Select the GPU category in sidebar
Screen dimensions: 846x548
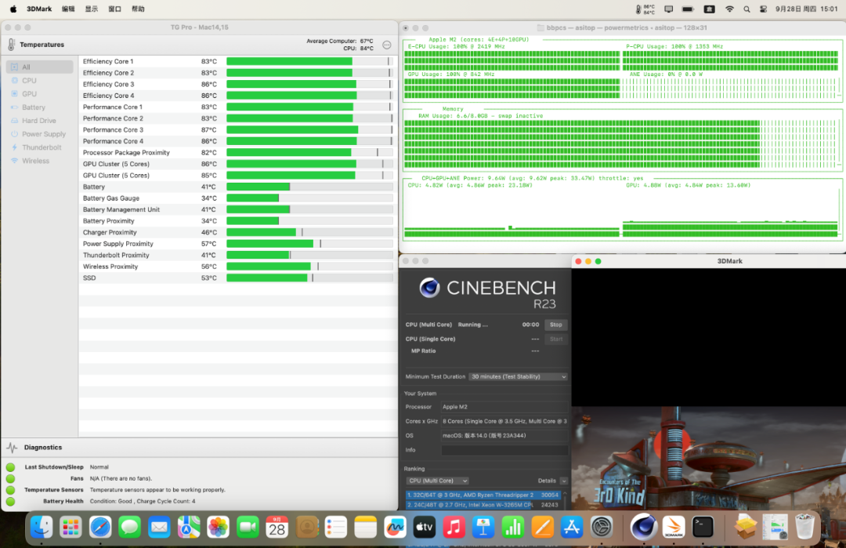[x=29, y=94]
